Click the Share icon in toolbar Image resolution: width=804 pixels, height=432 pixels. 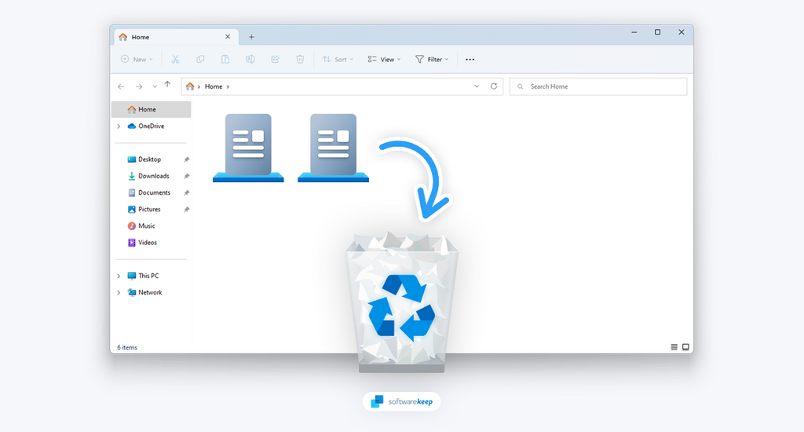(275, 59)
